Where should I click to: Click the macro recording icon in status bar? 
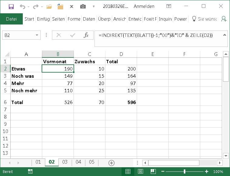pyautogui.click(x=30, y=171)
